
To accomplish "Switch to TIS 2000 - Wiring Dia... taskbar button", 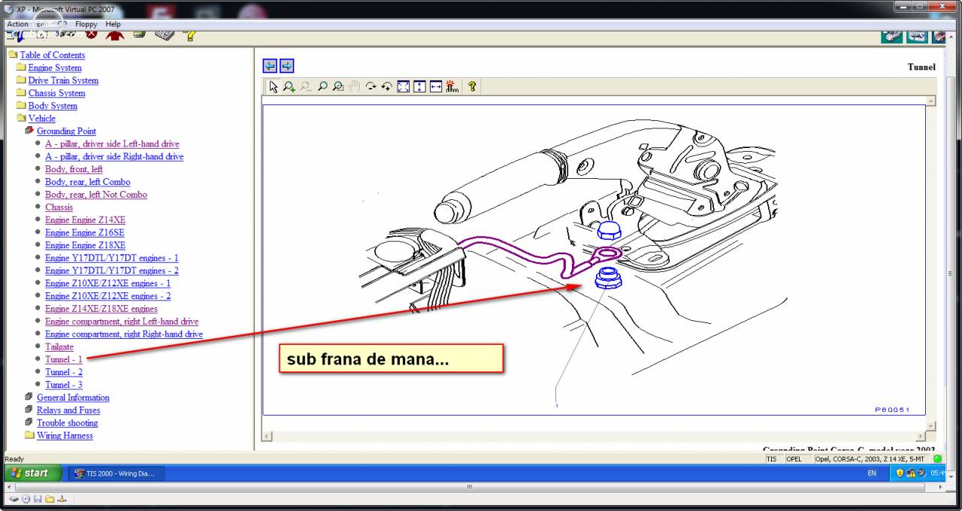I will [x=116, y=473].
